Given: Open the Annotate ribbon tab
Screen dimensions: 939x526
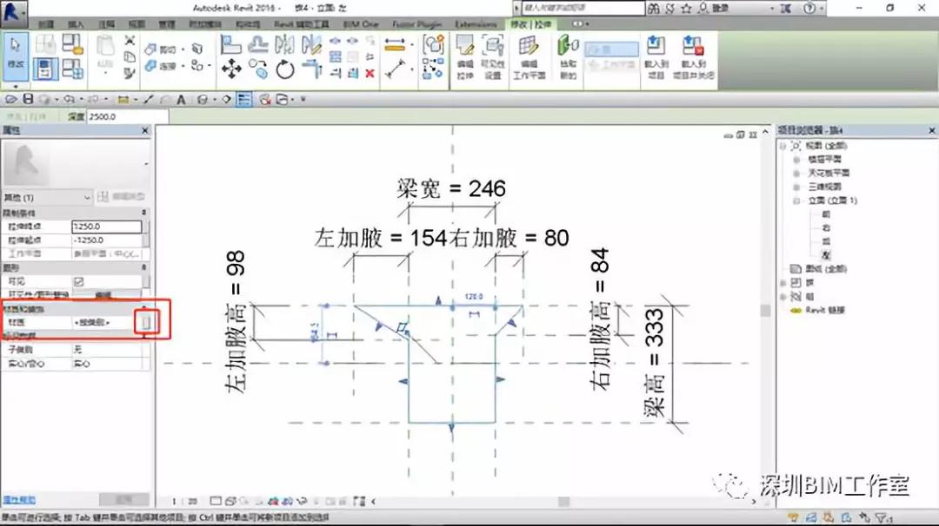Looking at the screenshot, I should pos(107,24).
